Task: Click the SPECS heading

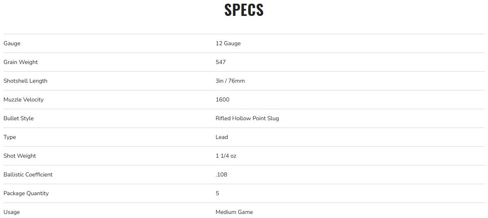Action: [244, 10]
